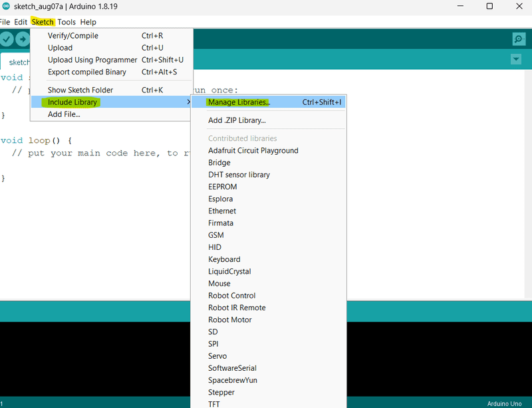The image size is (532, 408).
Task: Click the Upload arrow toolbar button
Action: click(x=23, y=39)
